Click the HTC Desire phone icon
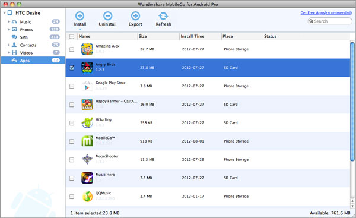Screen dimensions: 356x218 [x=9, y=12]
